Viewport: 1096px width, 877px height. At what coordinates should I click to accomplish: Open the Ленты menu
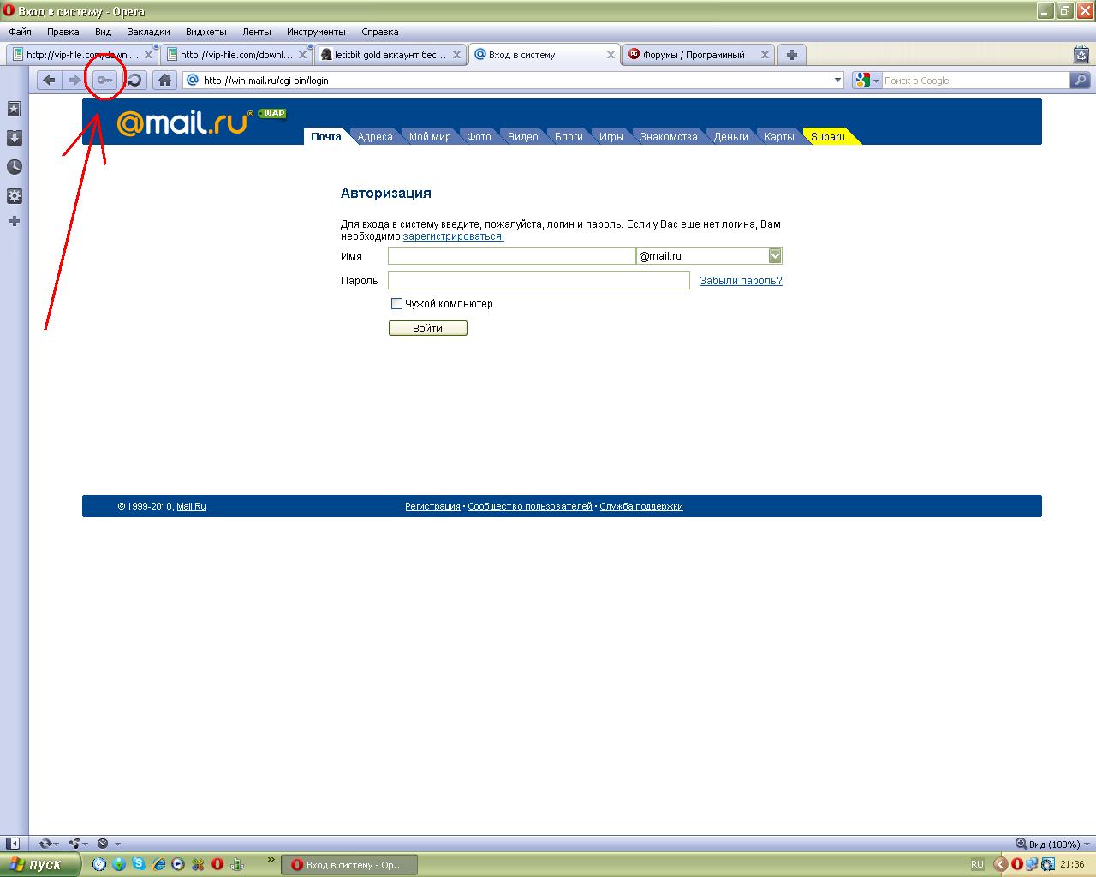click(257, 32)
